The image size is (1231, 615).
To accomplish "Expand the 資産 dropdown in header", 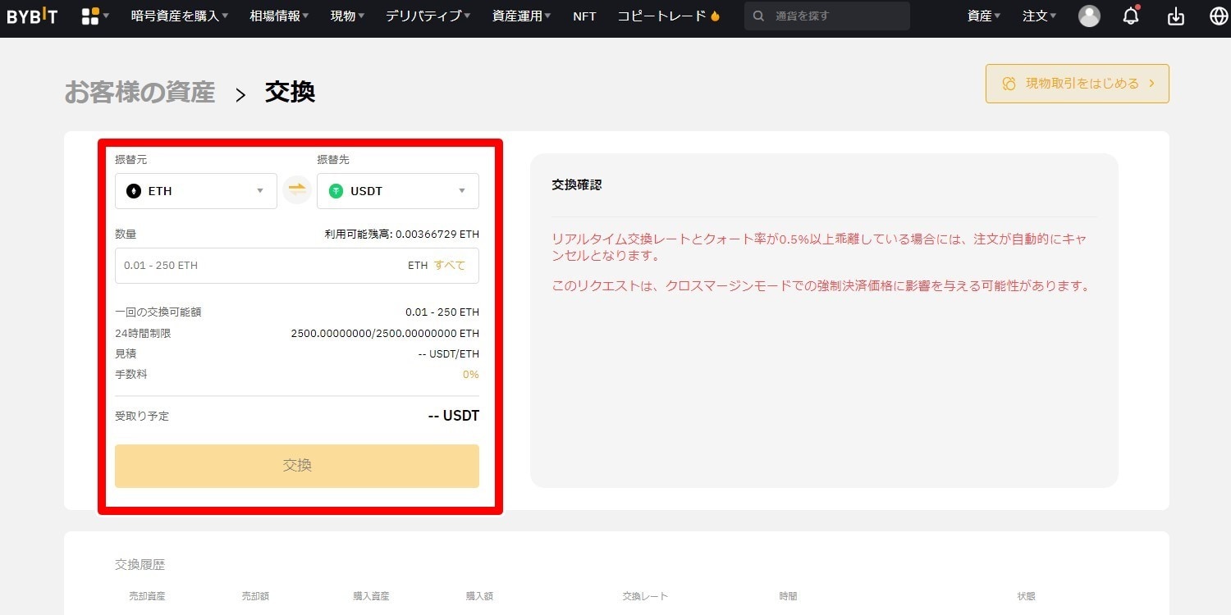I will pos(984,16).
